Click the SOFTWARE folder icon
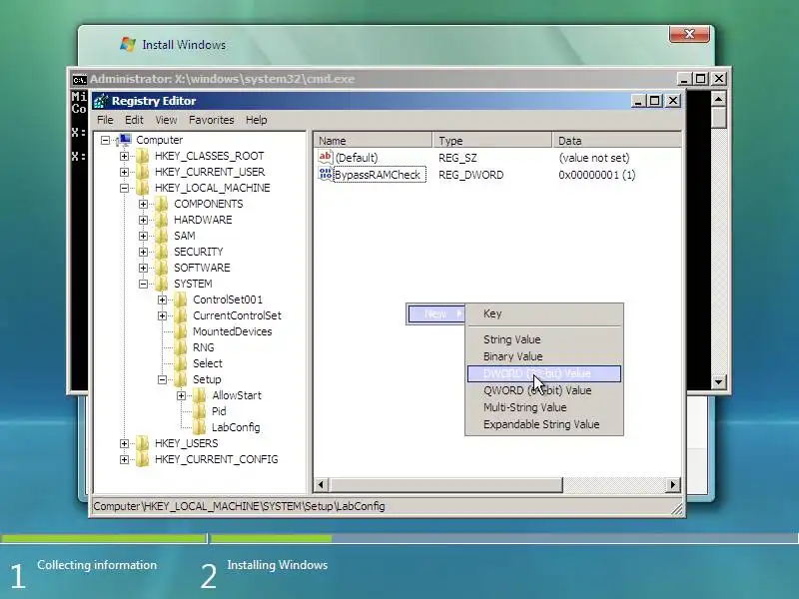 click(162, 268)
